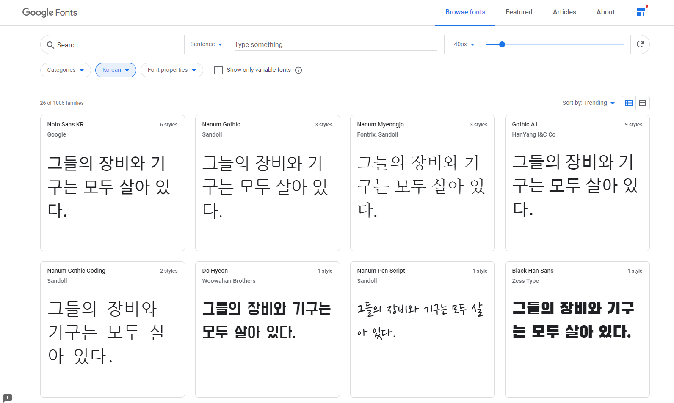The image size is (674, 403).
Task: Expand the Categories filter
Action: tap(66, 70)
